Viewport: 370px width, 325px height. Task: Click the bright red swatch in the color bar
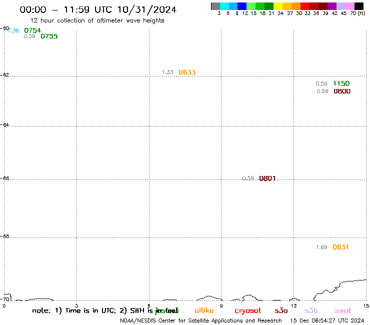(305, 6)
